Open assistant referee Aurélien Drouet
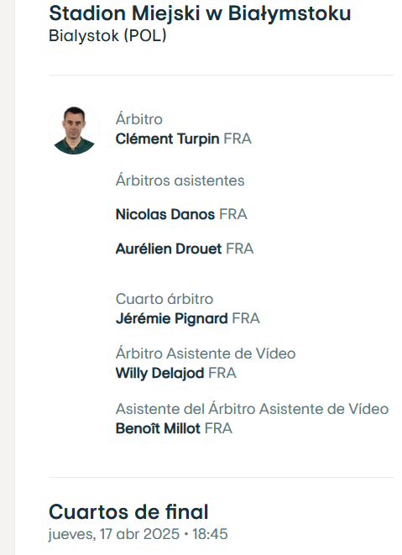The image size is (402, 555). coord(169,249)
